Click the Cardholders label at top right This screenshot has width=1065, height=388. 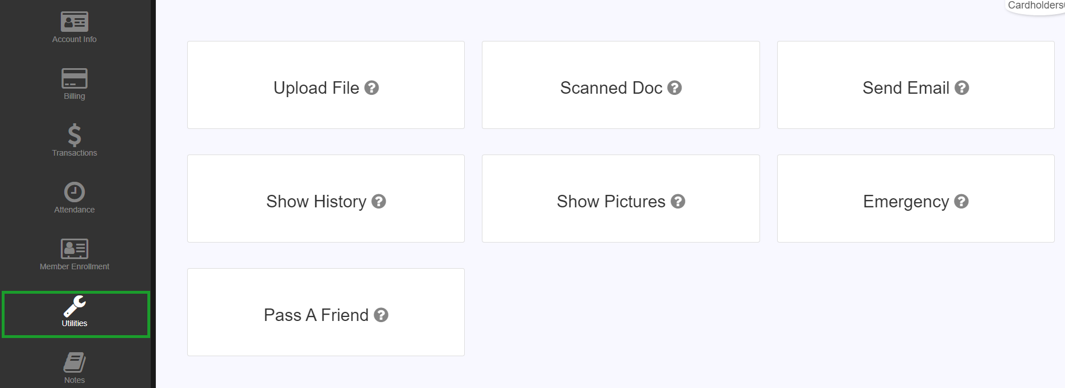tap(1036, 5)
